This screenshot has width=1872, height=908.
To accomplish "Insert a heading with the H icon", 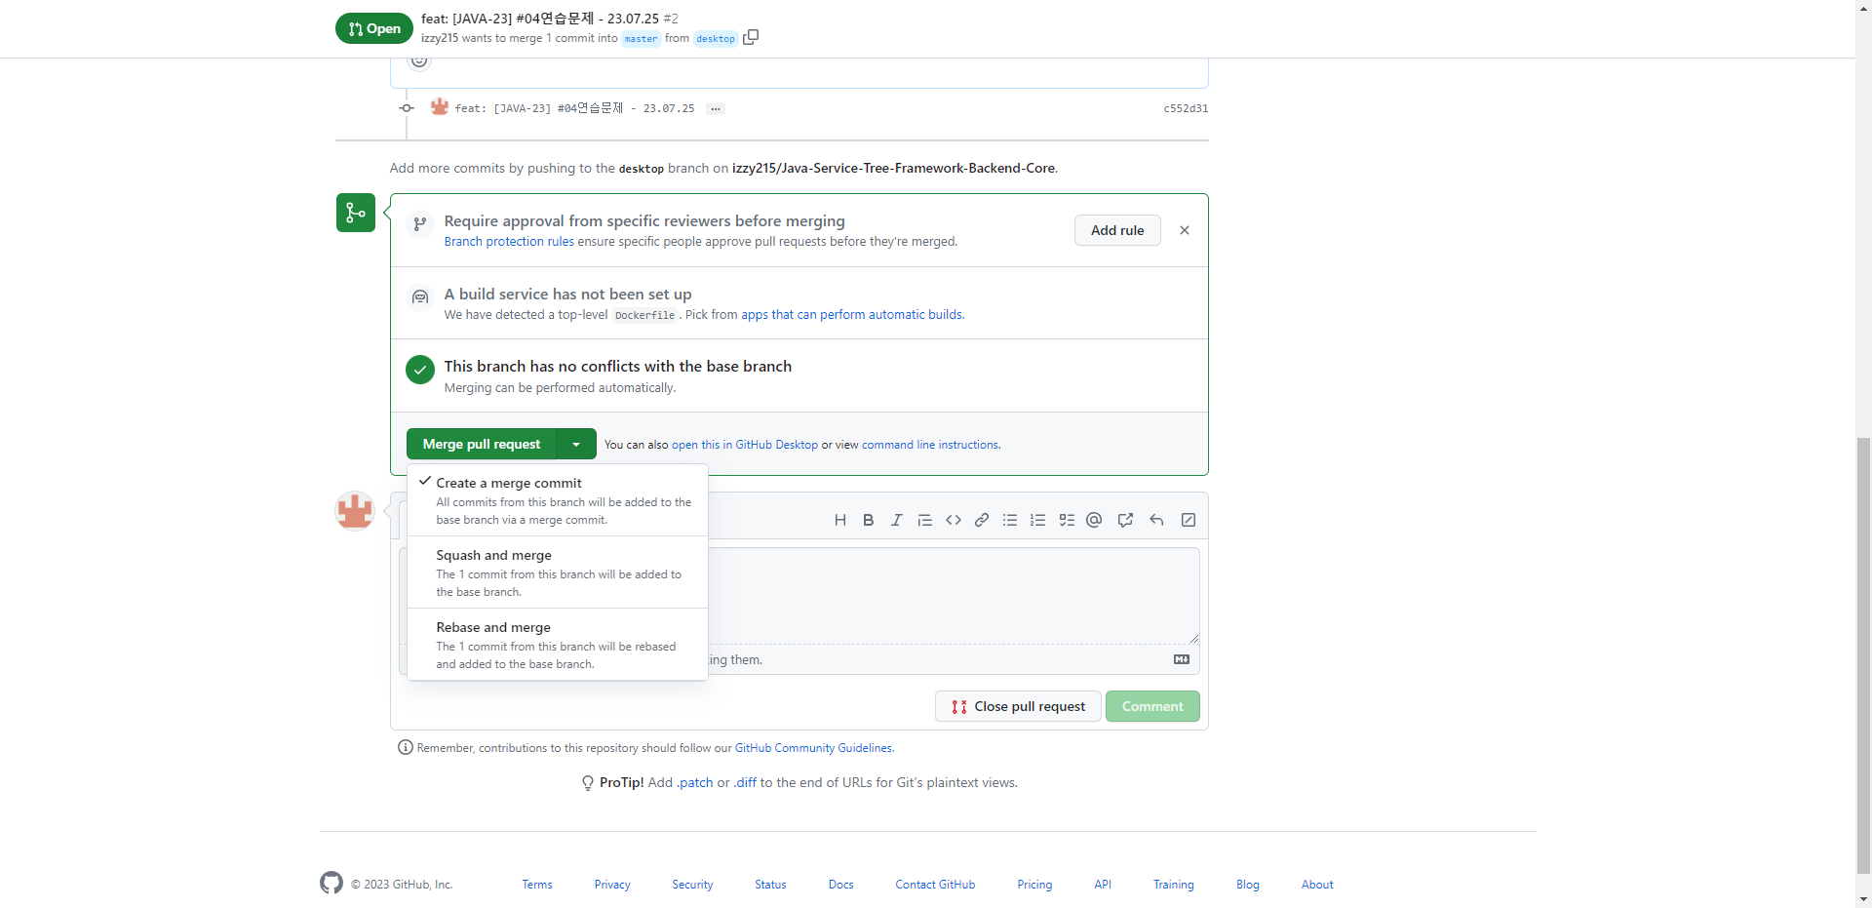I will pyautogui.click(x=840, y=520).
